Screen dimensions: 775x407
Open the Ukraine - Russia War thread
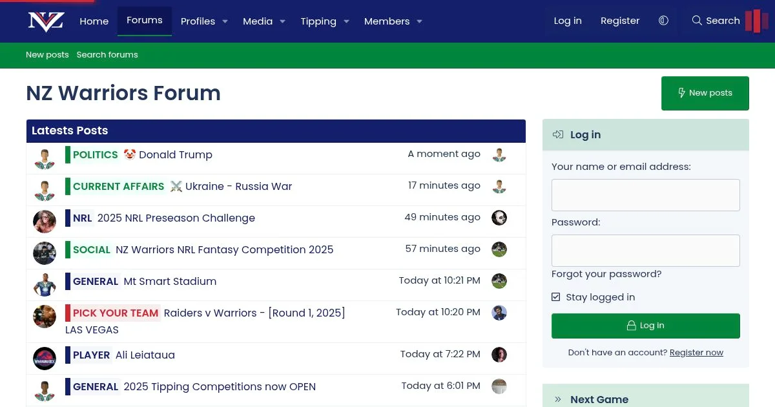(239, 186)
